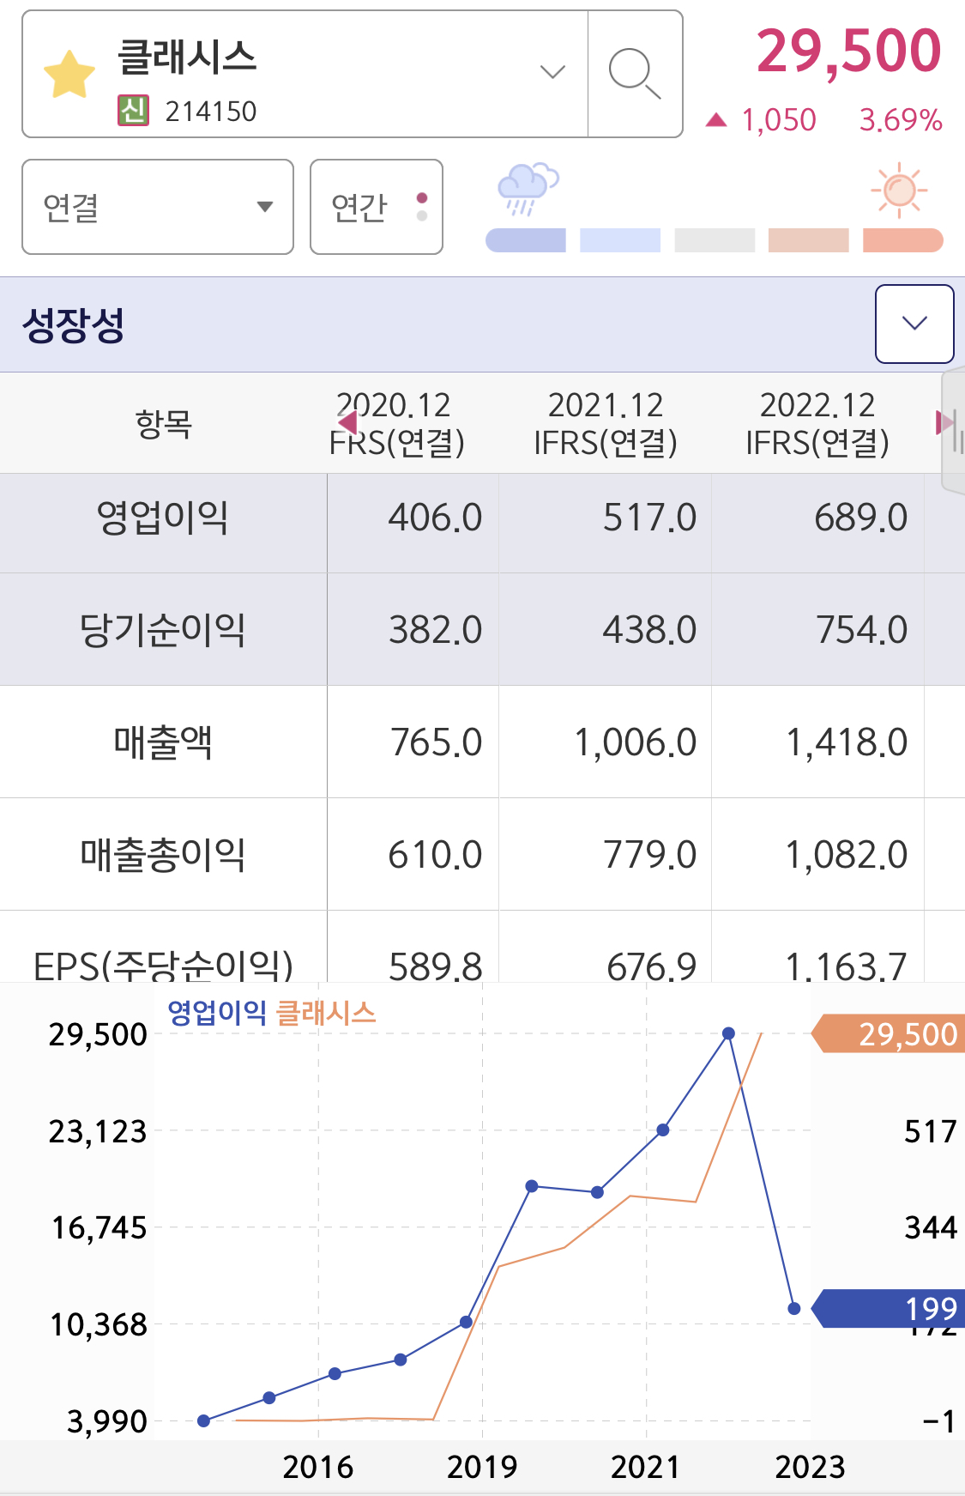Click the sun weather icon
The width and height of the screenshot is (965, 1496).
coord(899,190)
